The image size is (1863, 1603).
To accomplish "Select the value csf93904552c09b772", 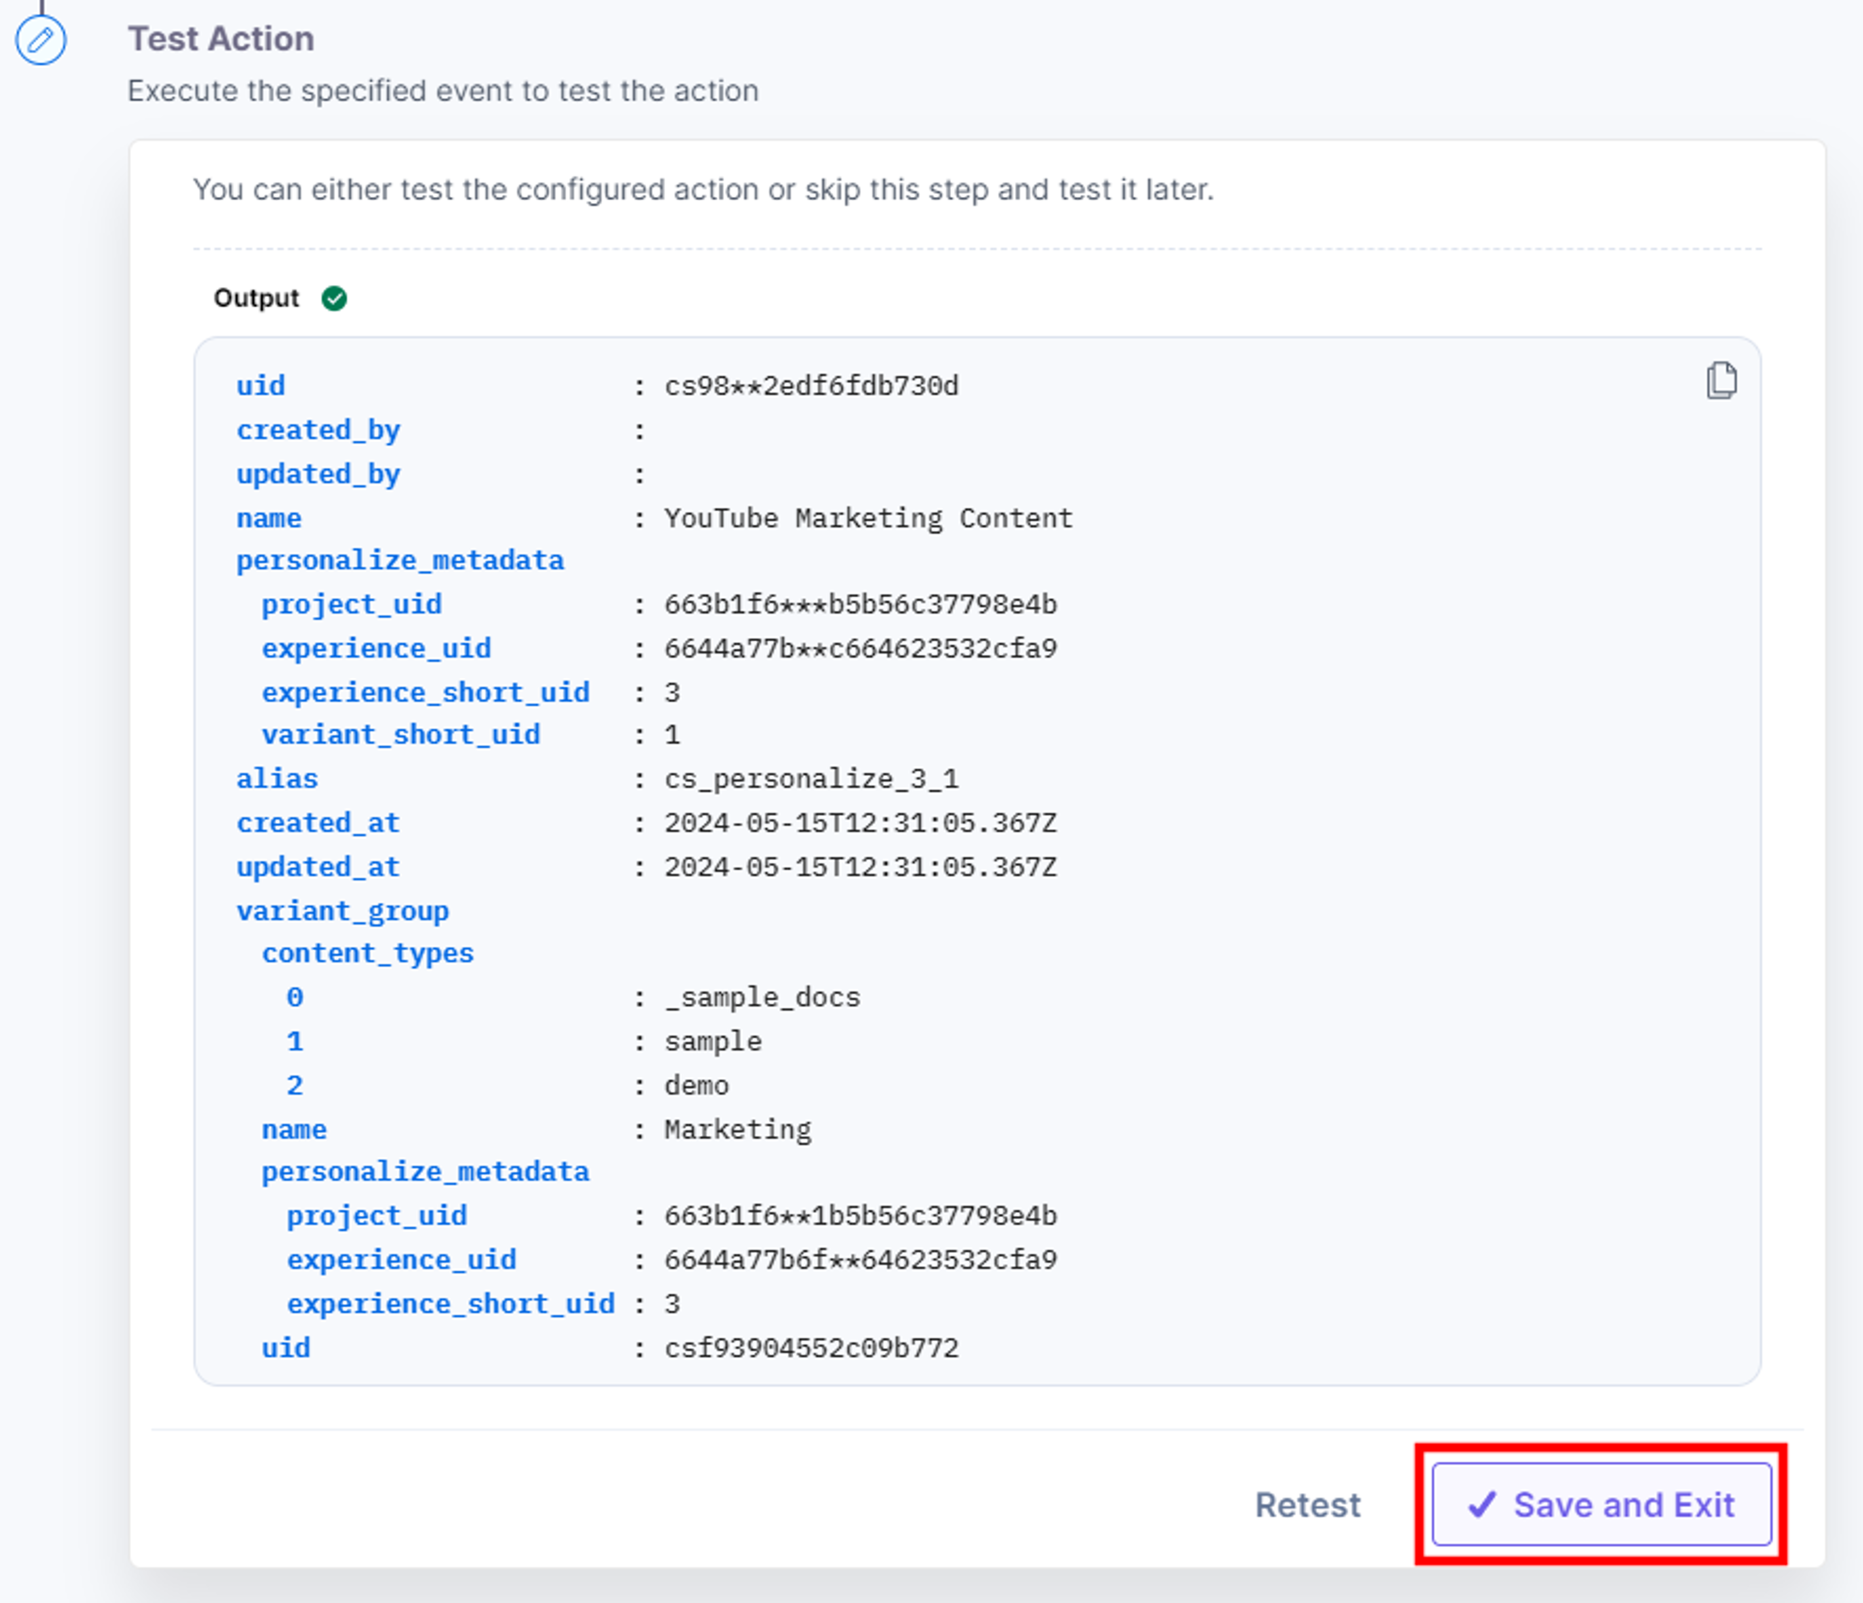I will [811, 1349].
